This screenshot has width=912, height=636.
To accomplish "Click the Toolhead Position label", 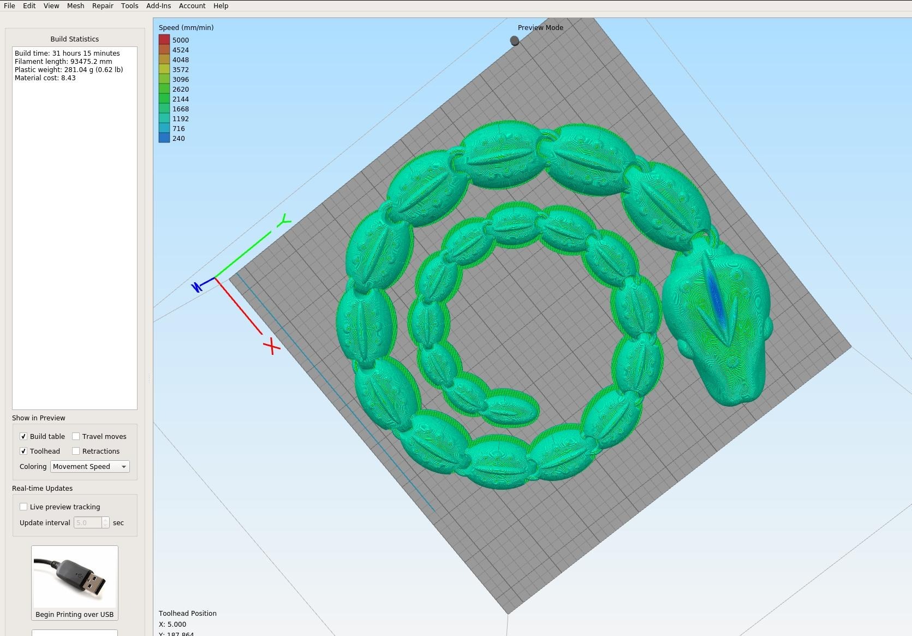I will 188,613.
